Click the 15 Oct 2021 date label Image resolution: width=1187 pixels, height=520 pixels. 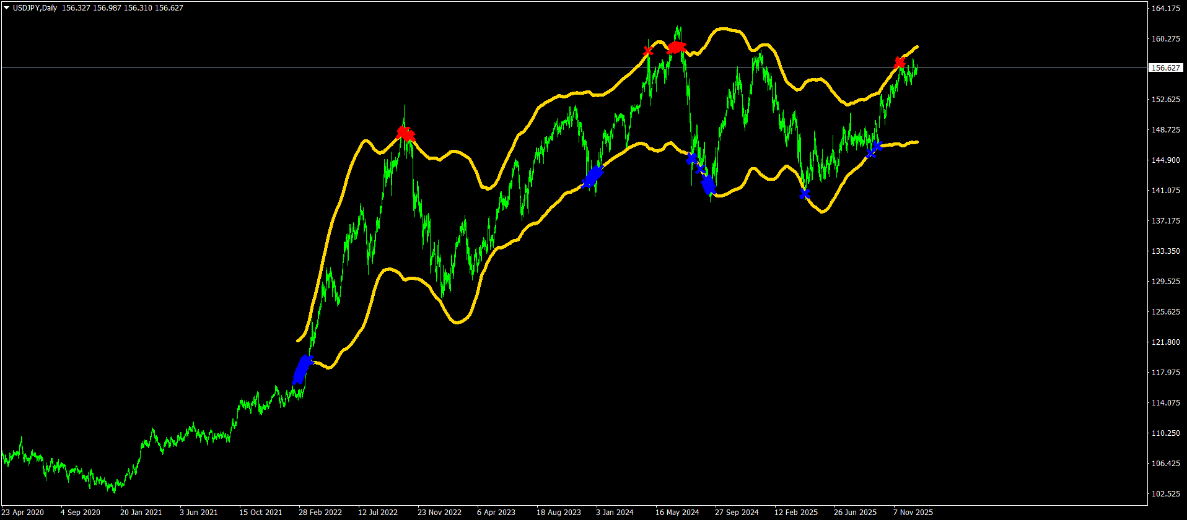tap(260, 513)
